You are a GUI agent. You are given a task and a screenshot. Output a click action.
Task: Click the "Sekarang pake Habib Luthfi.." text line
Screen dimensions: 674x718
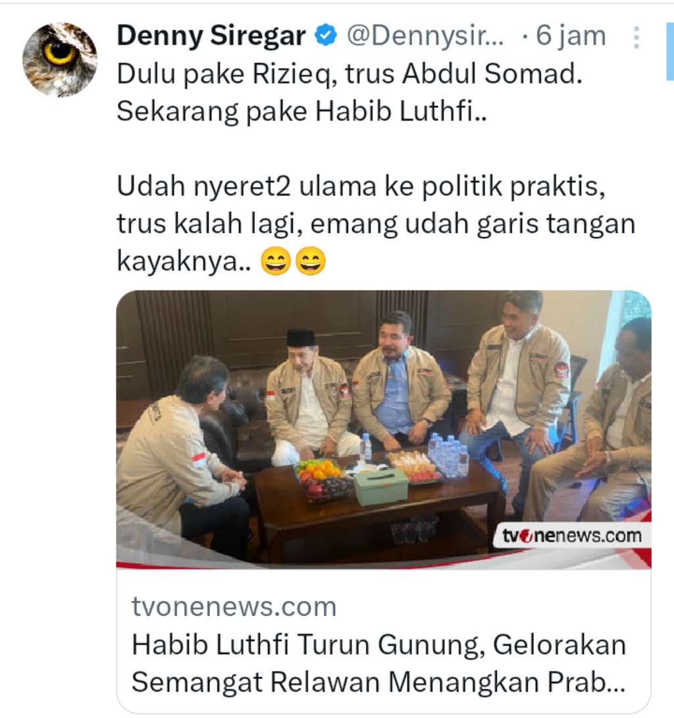pos(302,111)
